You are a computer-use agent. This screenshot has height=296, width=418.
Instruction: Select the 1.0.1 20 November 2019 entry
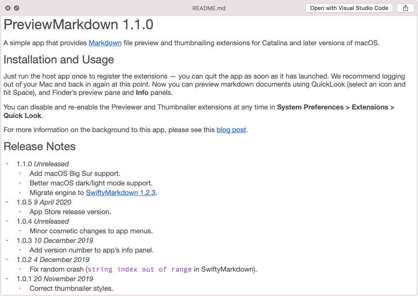pyautogui.click(x=55, y=279)
